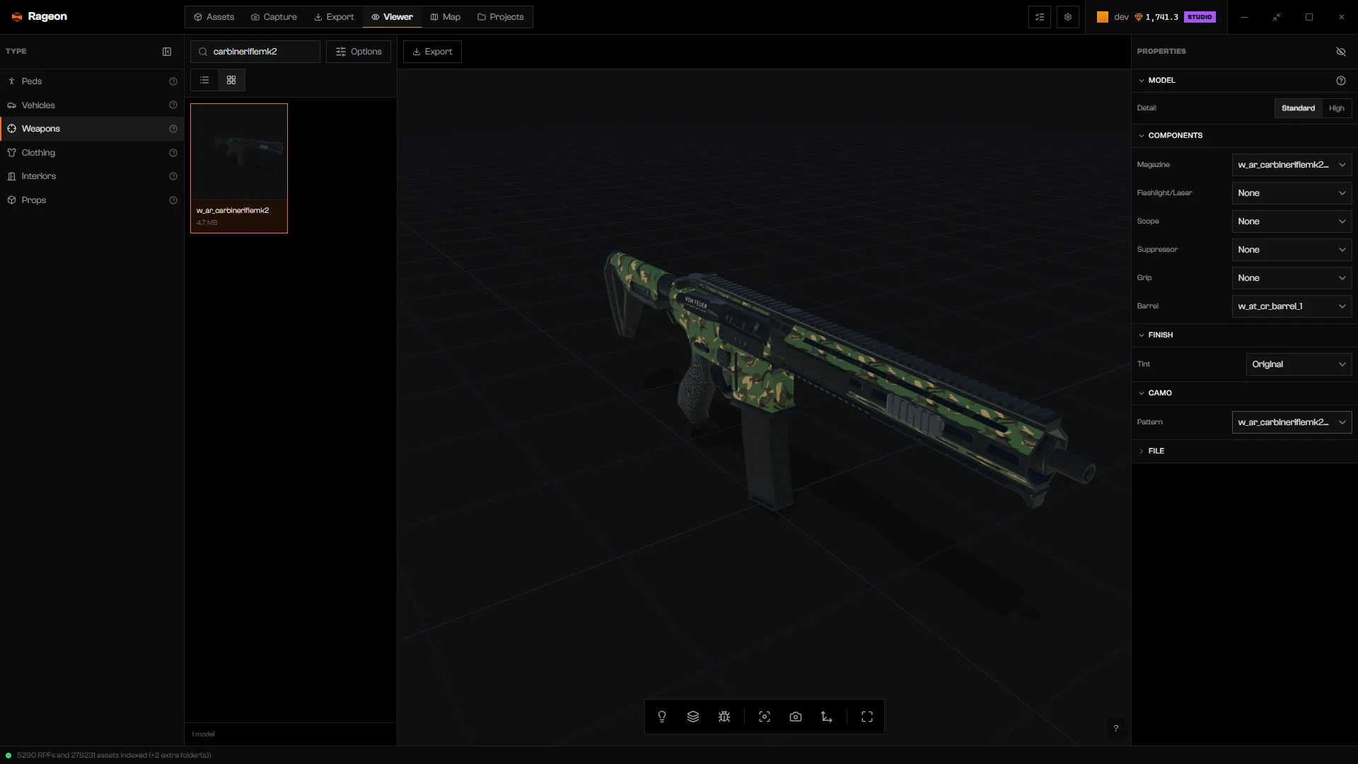Open settings gear in title bar
This screenshot has height=764, width=1358.
pyautogui.click(x=1068, y=17)
